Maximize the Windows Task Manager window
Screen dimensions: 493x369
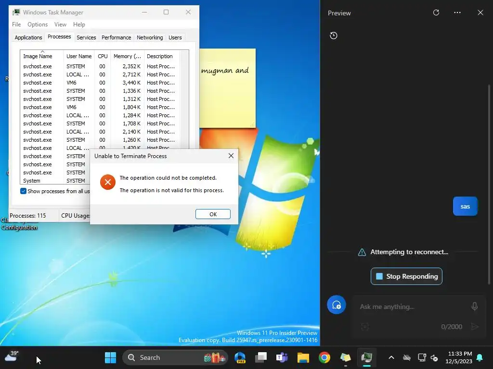coord(166,12)
